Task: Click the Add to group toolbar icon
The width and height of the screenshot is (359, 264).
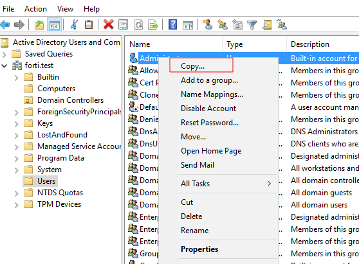Action: coord(282,24)
